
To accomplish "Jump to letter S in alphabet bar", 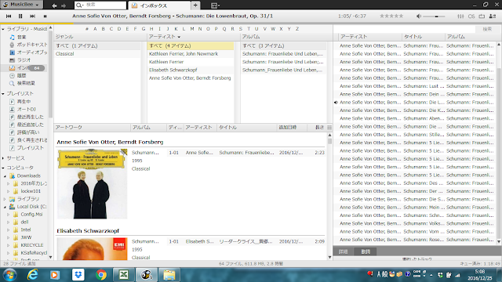I will tap(241, 29).
